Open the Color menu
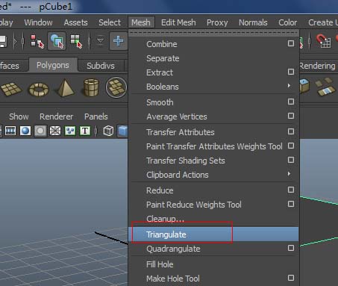 [287, 22]
